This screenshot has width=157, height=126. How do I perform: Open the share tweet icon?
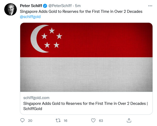(129, 120)
